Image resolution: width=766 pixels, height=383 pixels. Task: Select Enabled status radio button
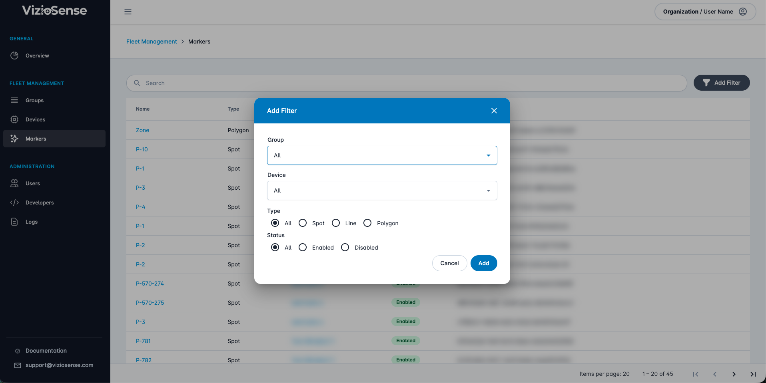(x=303, y=247)
